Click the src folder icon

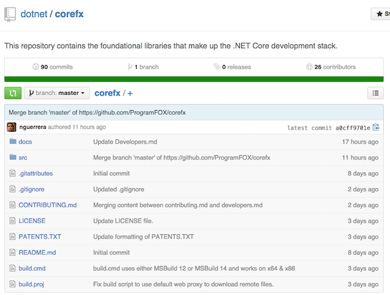point(13,158)
